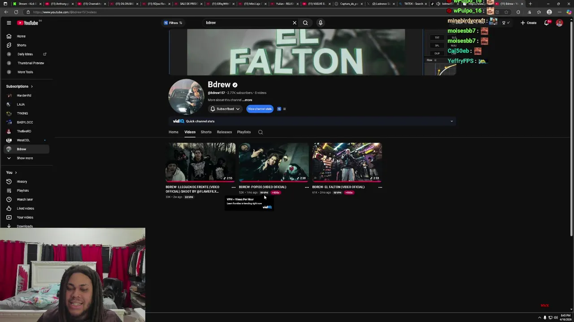
Task: Open Thumbnail Preview in the sidebar
Action: (x=27, y=63)
